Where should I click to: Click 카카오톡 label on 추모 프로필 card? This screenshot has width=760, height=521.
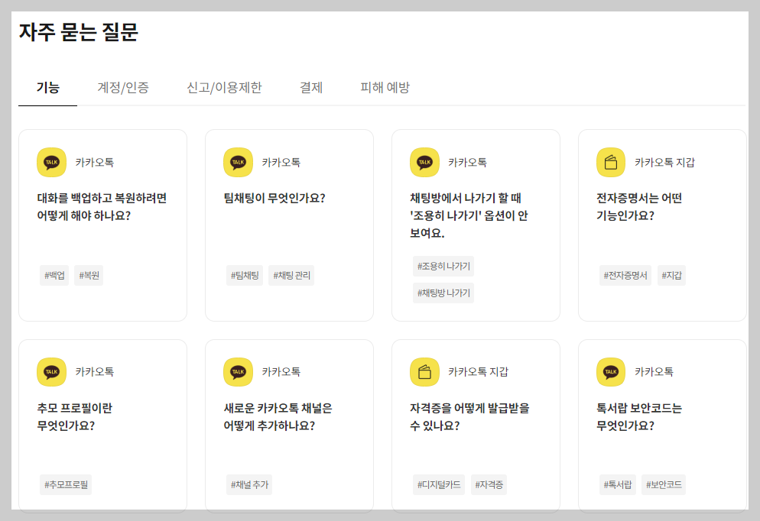coord(95,372)
